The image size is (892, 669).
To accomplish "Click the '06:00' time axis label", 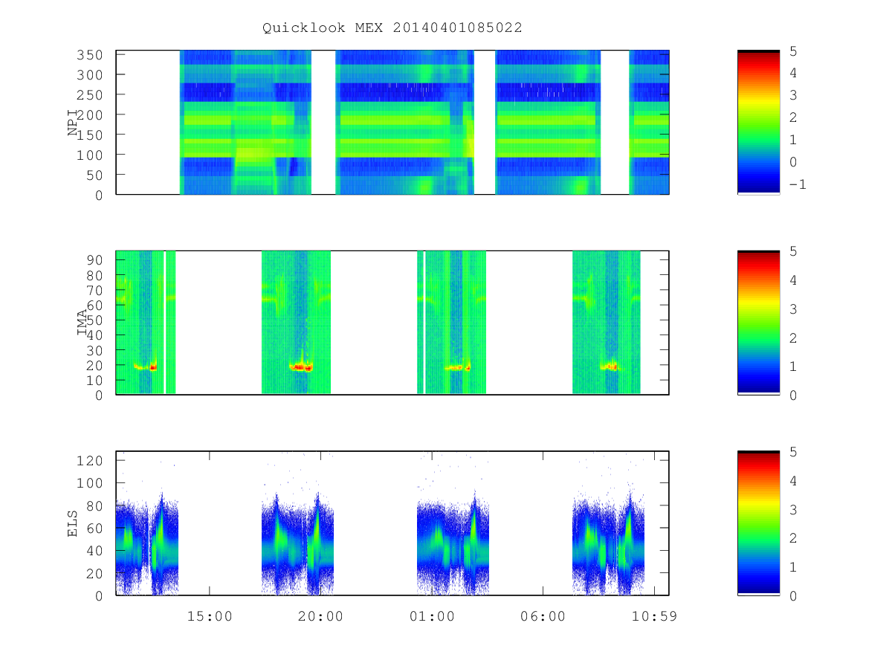I will coord(543,616).
